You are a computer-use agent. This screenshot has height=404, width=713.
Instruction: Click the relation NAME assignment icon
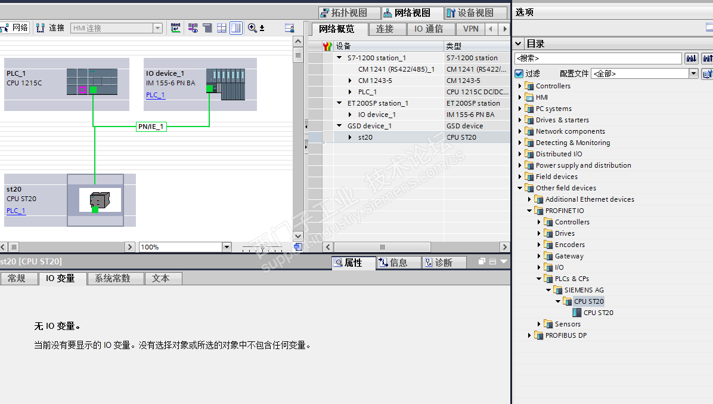[175, 28]
